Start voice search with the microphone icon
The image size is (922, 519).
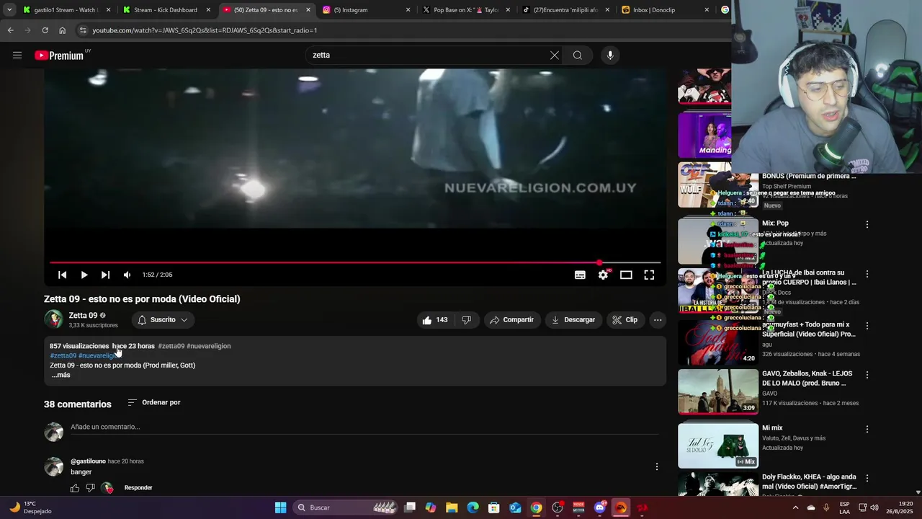tap(610, 55)
